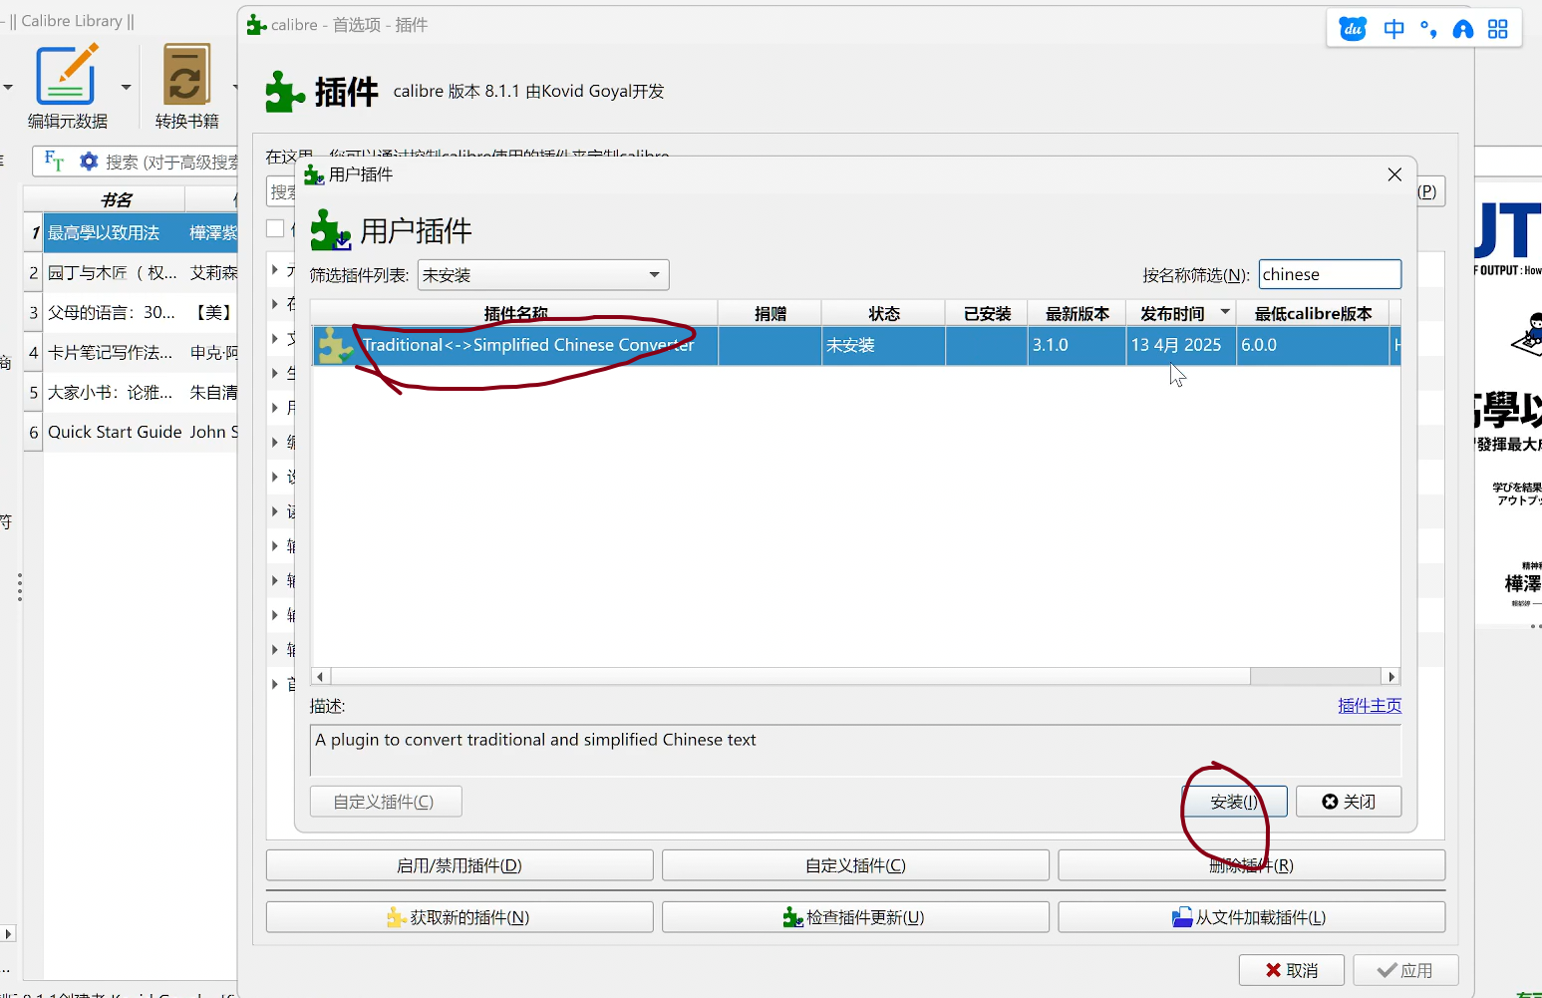Click the input method grid toolbox icon

(1497, 29)
